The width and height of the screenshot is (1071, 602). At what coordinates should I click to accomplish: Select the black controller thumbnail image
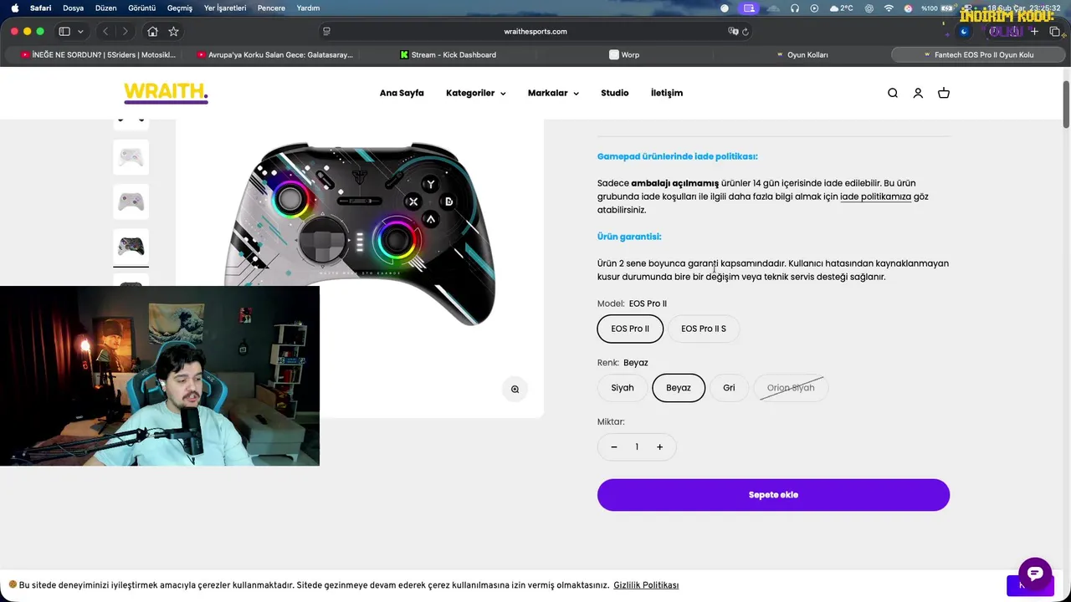coord(131,247)
